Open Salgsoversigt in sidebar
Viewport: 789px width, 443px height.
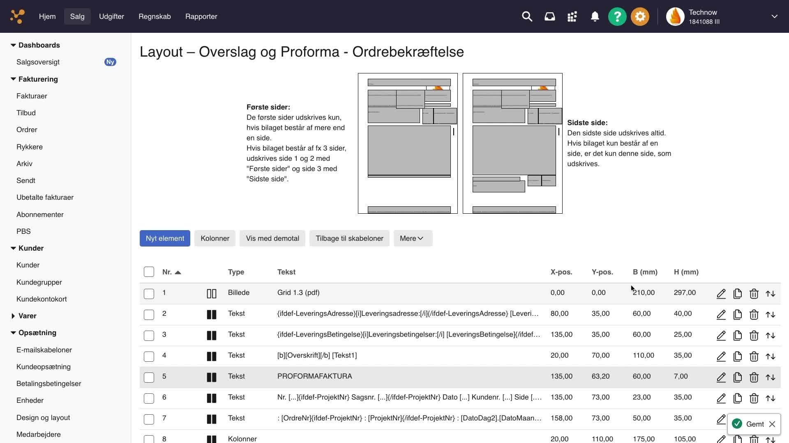pos(38,62)
